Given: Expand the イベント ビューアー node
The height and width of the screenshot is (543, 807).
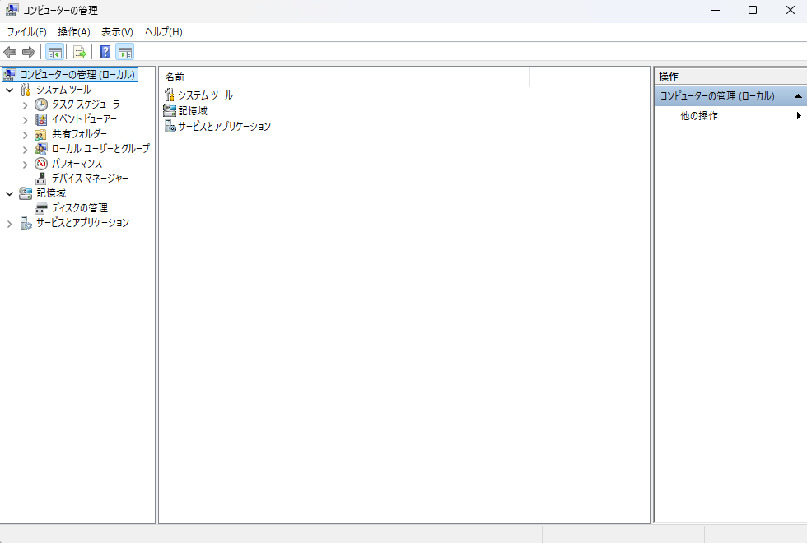Looking at the screenshot, I should [x=25, y=120].
